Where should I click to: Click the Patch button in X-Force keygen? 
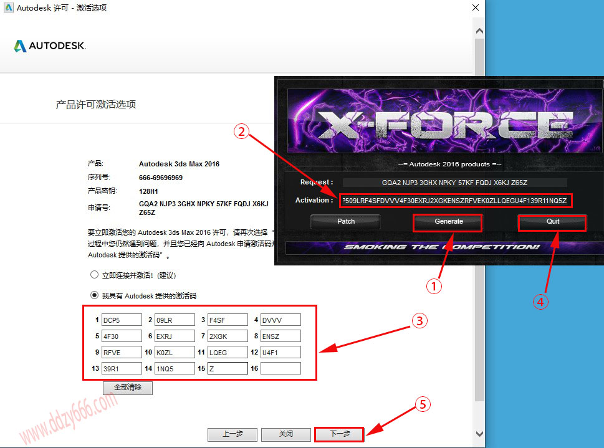coord(345,221)
